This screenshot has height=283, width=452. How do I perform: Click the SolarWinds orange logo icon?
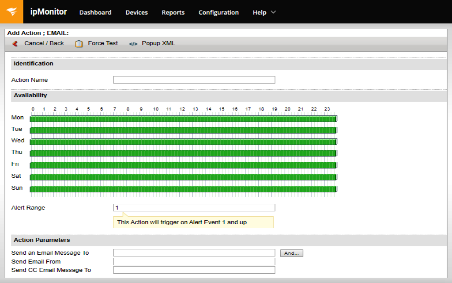11,12
